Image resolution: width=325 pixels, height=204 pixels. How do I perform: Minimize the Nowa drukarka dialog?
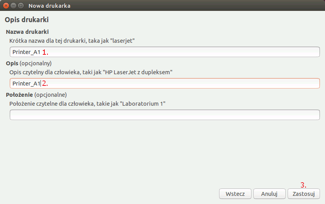click(x=13, y=5)
